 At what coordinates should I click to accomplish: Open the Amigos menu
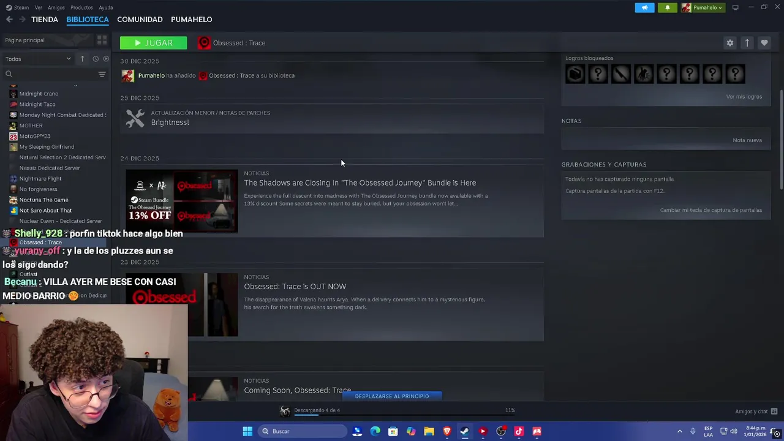pos(56,7)
